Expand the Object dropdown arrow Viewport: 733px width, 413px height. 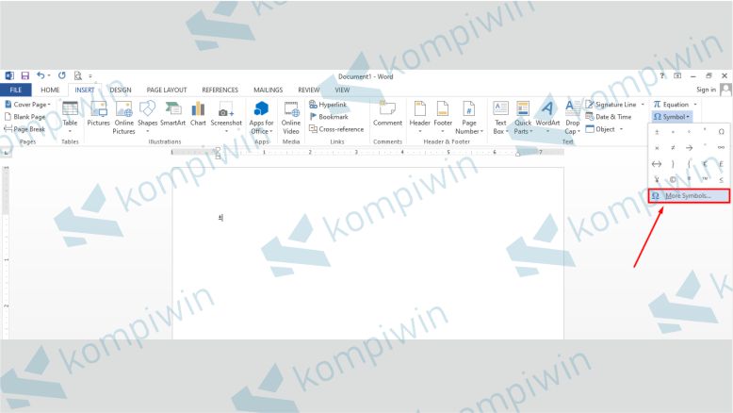621,129
